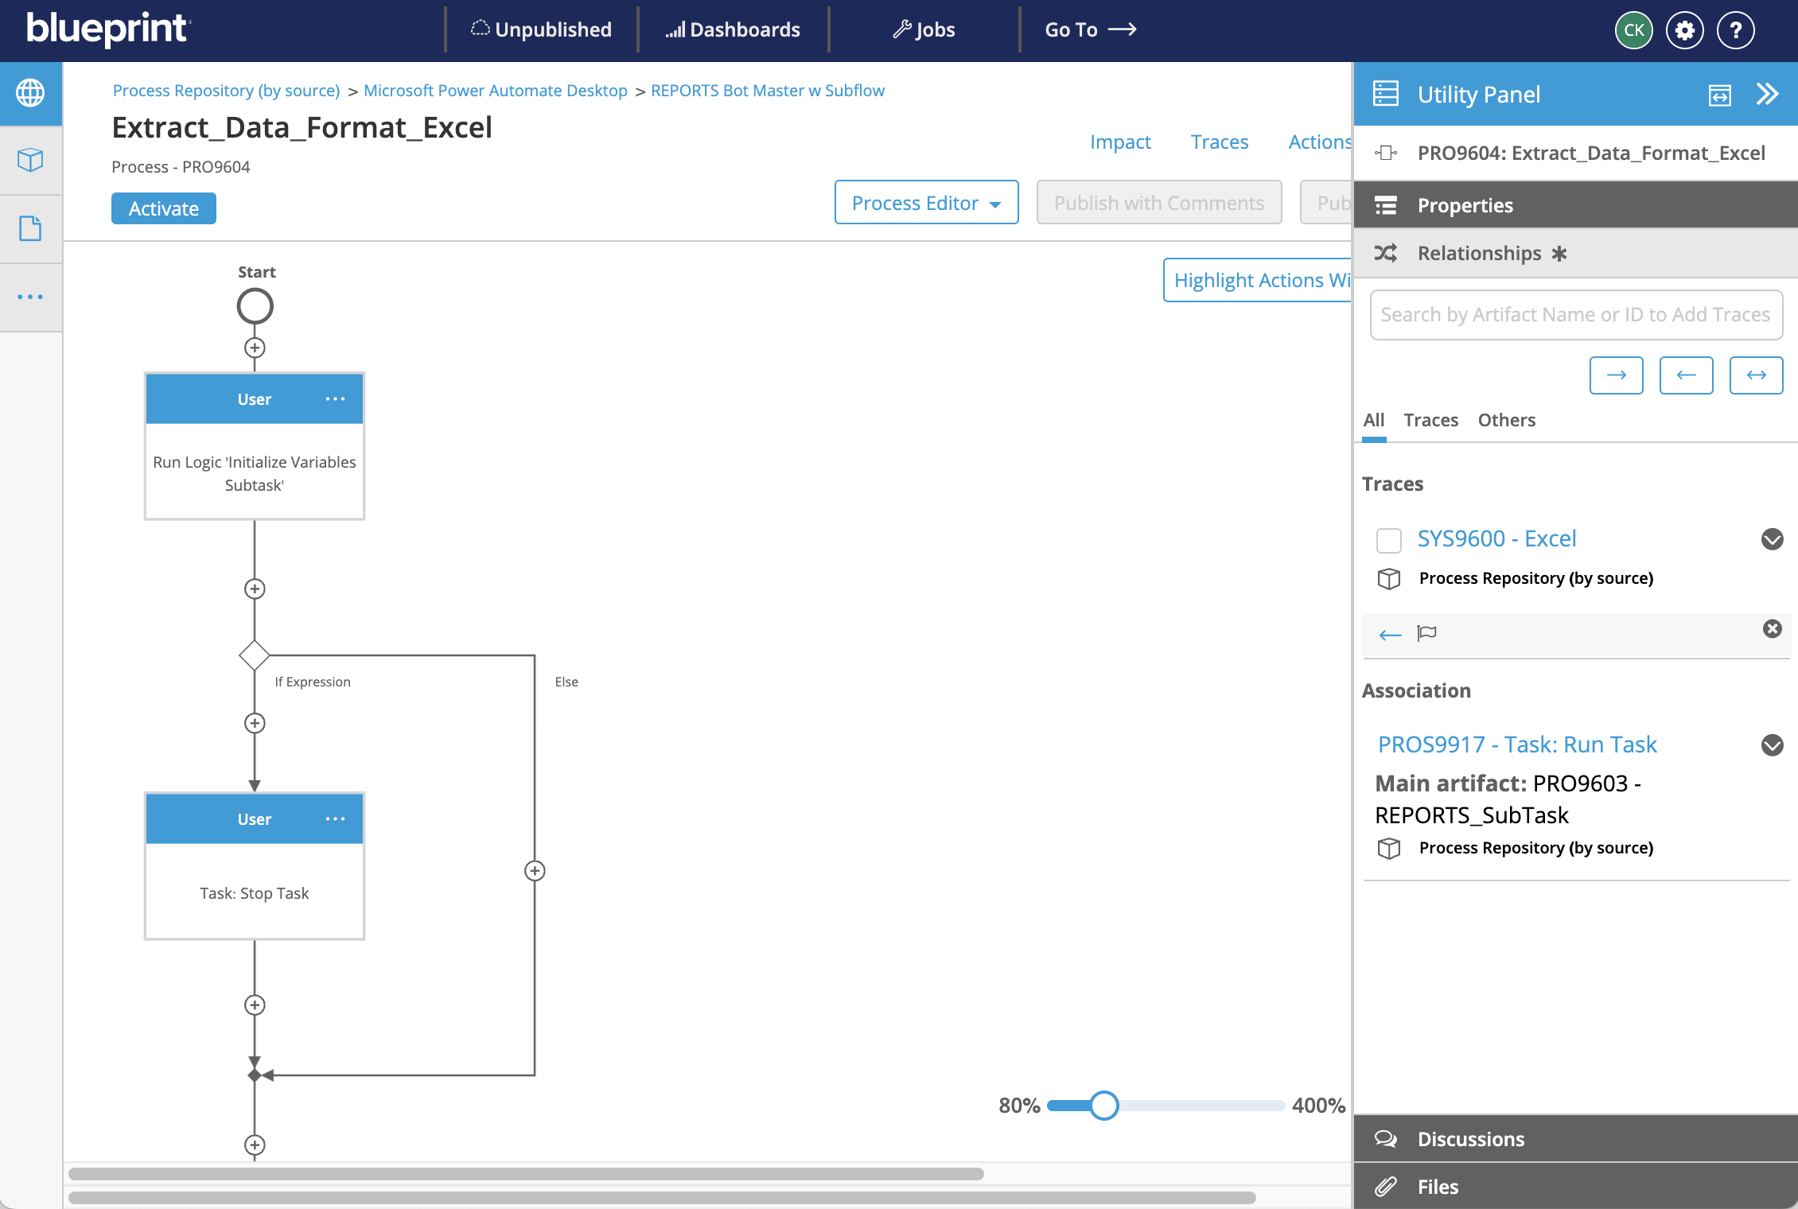Click the help question mark icon

(1735, 30)
